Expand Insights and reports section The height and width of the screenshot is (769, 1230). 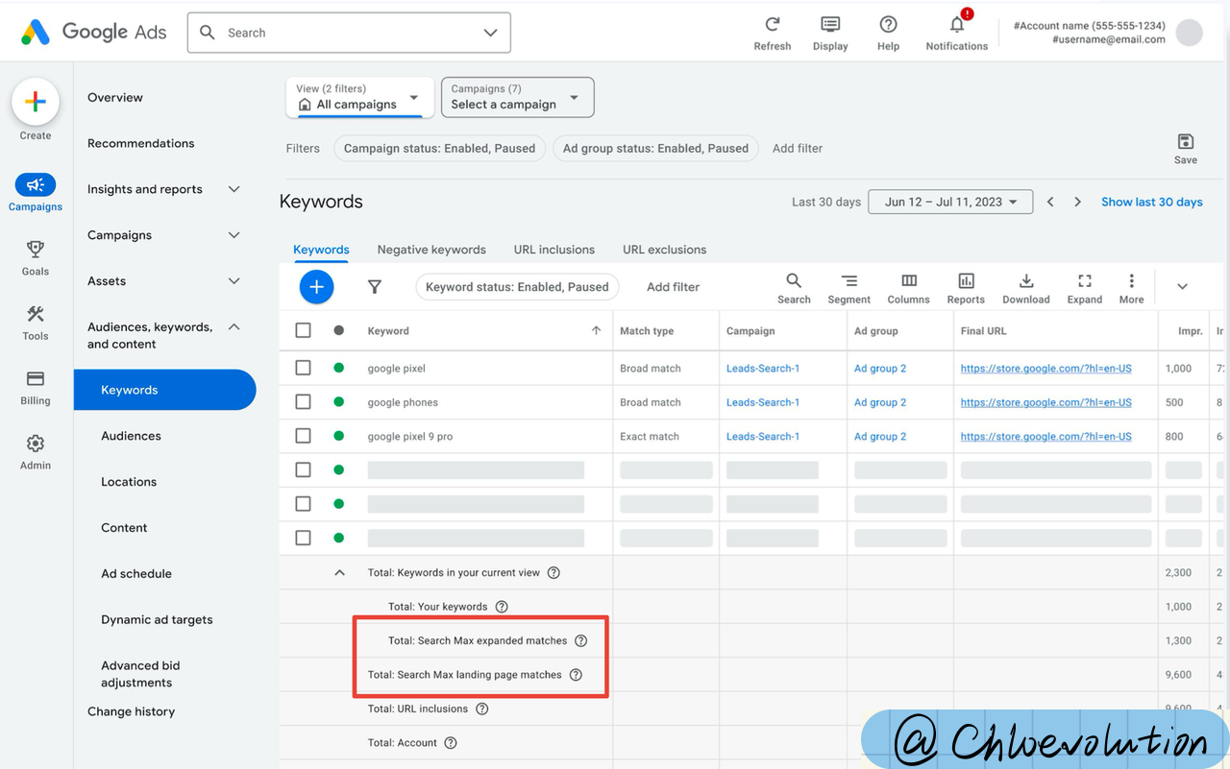(234, 189)
